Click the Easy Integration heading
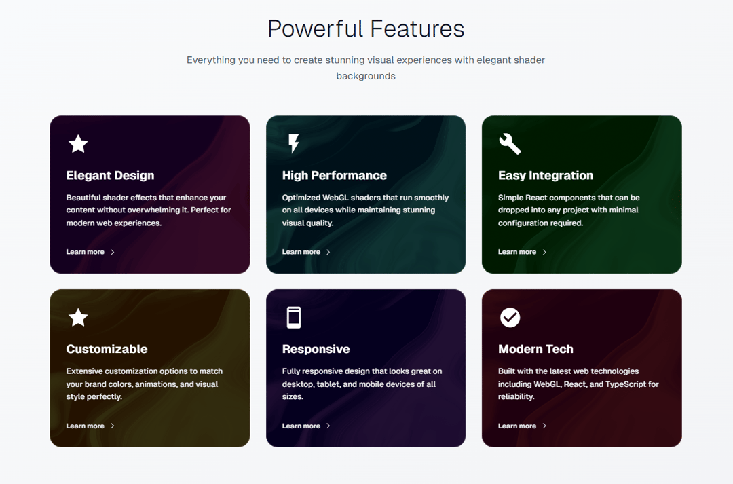733x484 pixels. pos(546,175)
